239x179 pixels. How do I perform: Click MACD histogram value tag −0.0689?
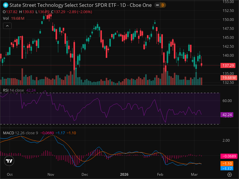(x=229, y=156)
